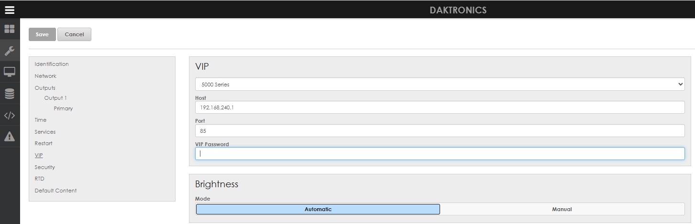This screenshot has width=695, height=224.
Task: Click the warning triangle alert icon
Action: pos(10,137)
